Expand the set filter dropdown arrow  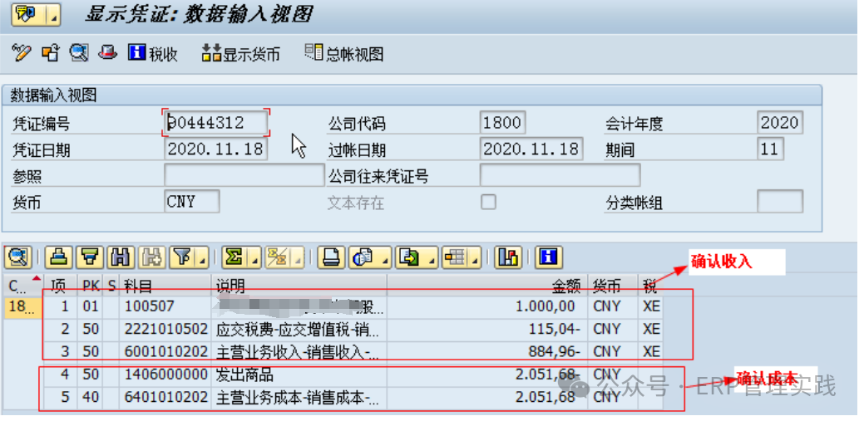[202, 257]
